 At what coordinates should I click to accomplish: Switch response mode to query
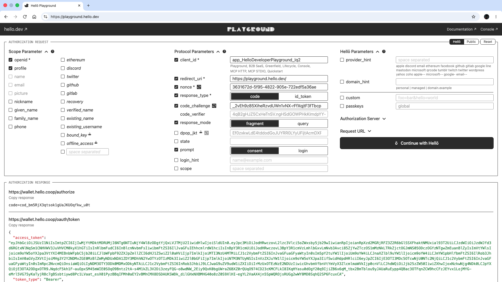(x=303, y=124)
